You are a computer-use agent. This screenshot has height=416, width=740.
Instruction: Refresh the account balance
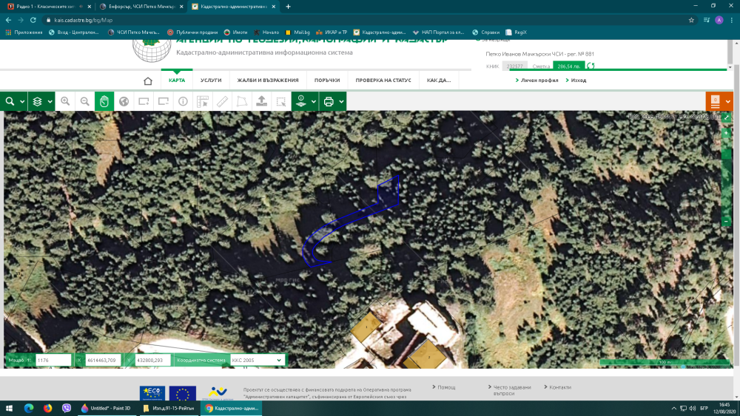591,66
